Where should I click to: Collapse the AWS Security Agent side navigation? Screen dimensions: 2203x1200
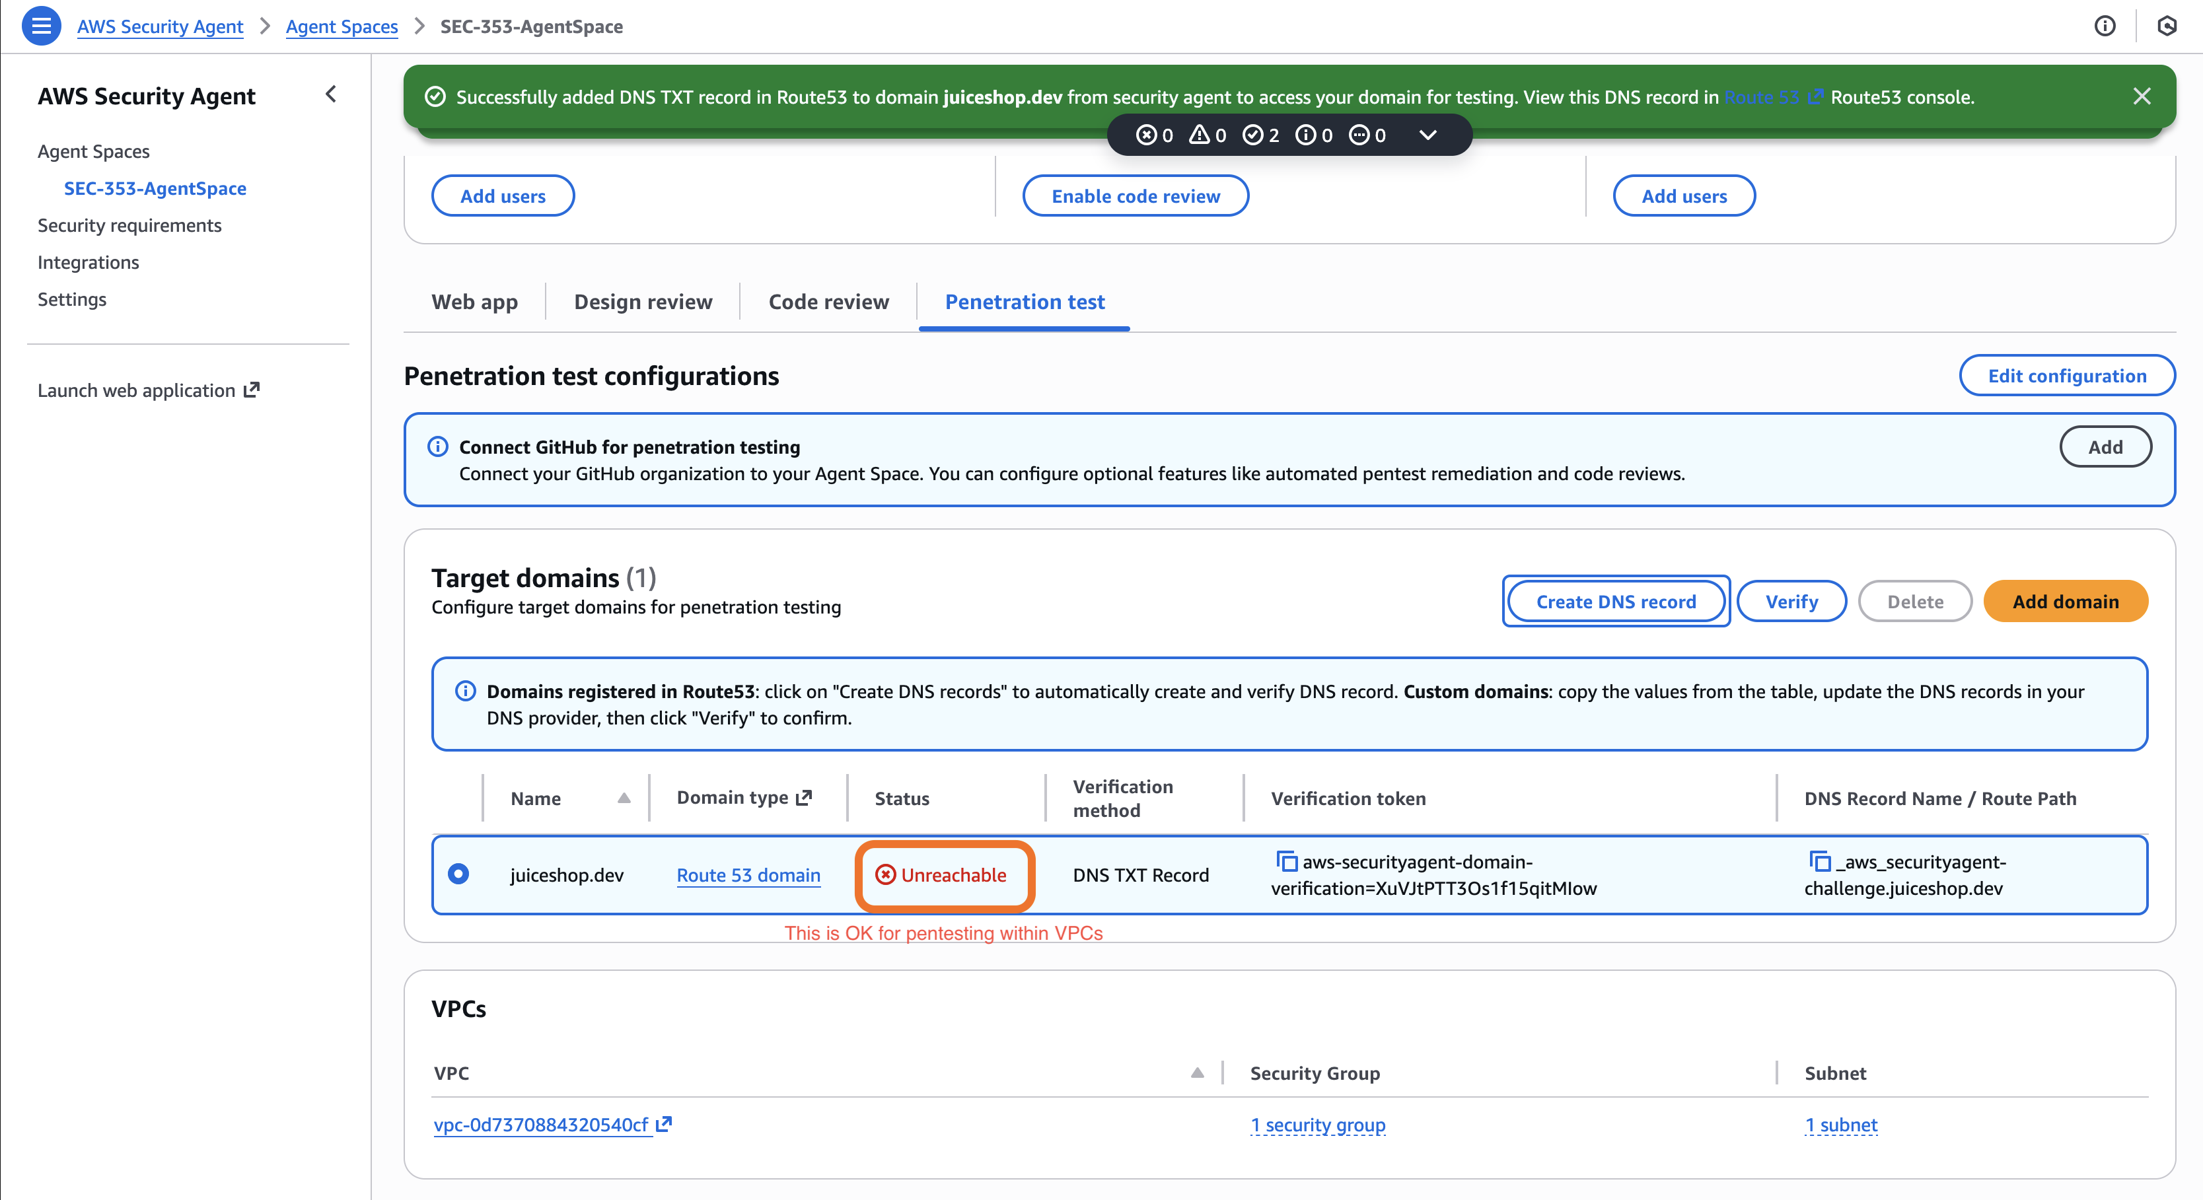click(x=331, y=94)
